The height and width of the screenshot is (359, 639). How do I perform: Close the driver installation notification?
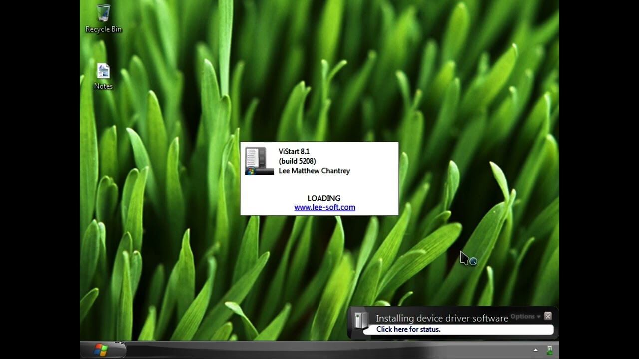coord(548,316)
